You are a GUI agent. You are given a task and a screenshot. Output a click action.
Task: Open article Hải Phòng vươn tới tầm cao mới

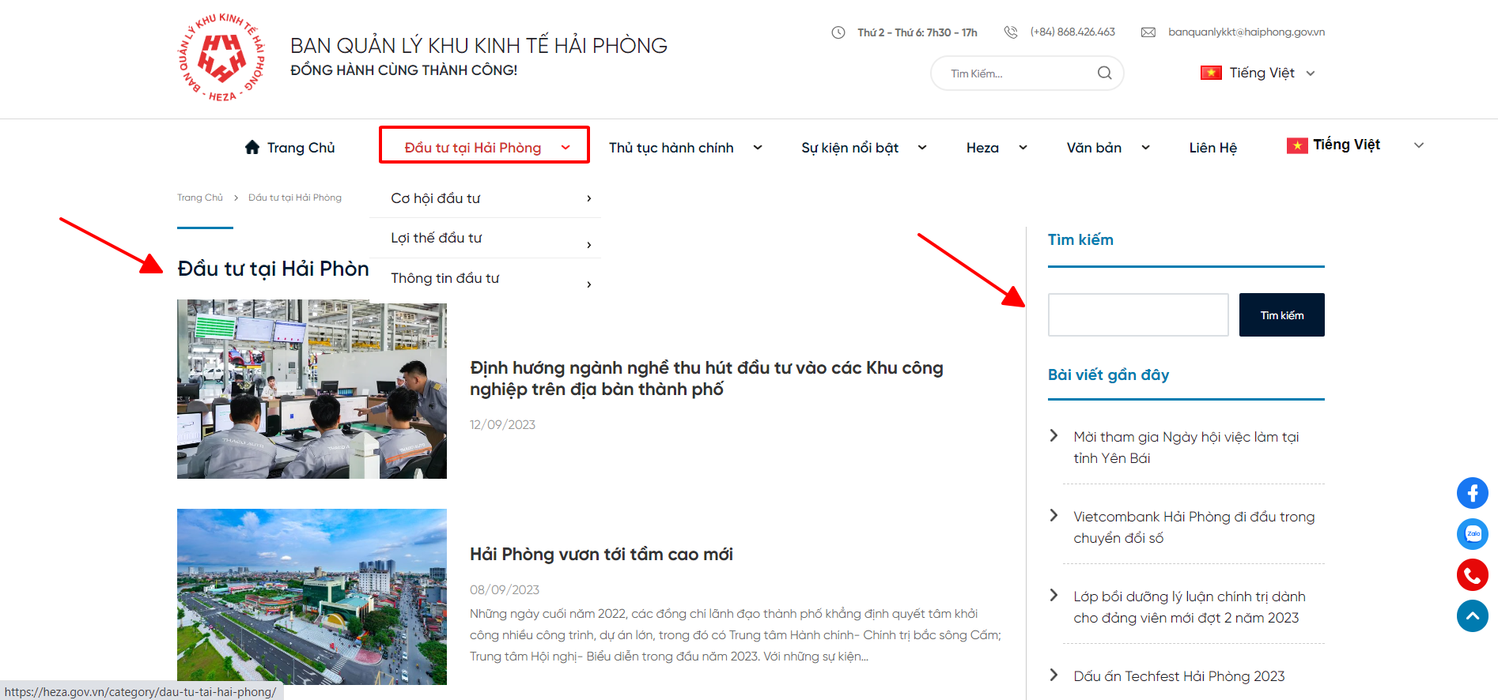click(x=601, y=555)
